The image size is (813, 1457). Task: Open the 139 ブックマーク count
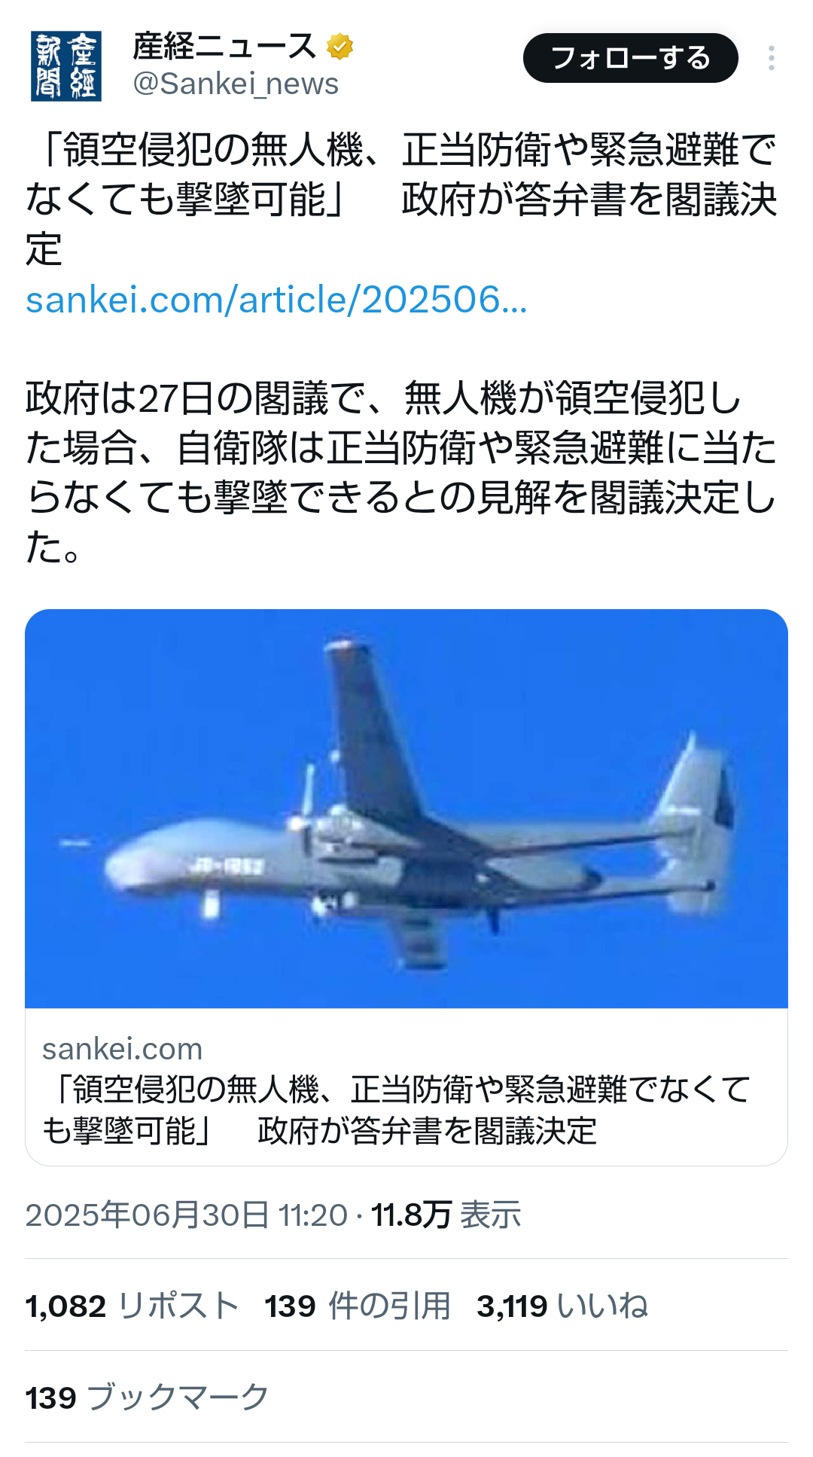point(148,1398)
